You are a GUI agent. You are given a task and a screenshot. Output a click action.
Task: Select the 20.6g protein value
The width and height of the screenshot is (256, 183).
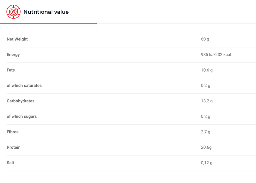click(x=206, y=148)
